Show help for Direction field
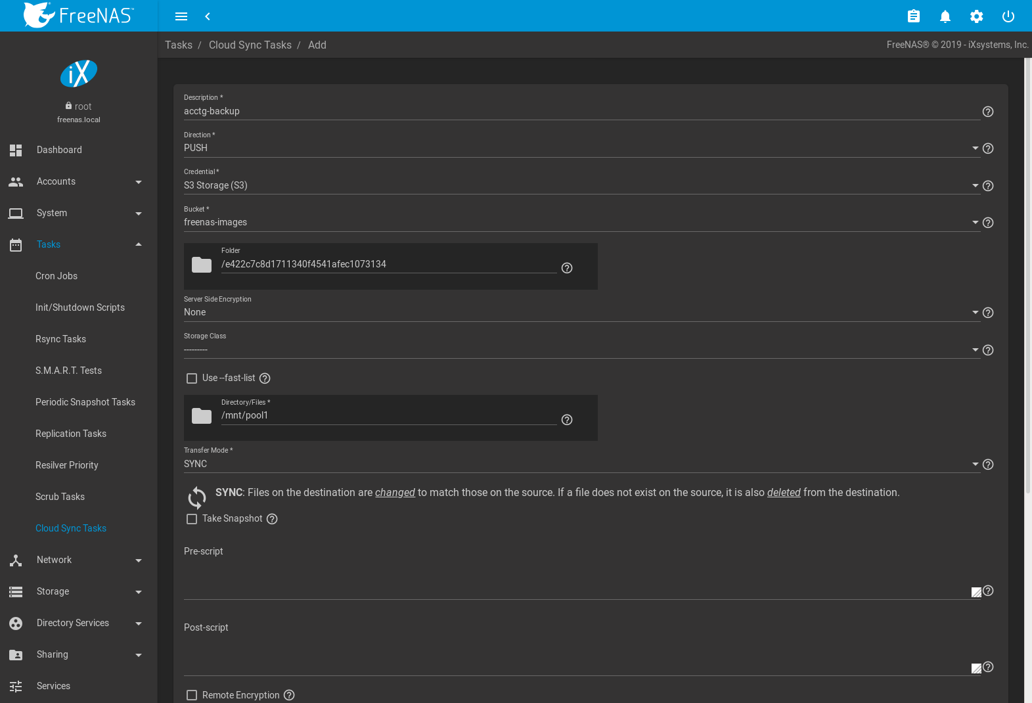The height and width of the screenshot is (703, 1032). pyautogui.click(x=988, y=148)
